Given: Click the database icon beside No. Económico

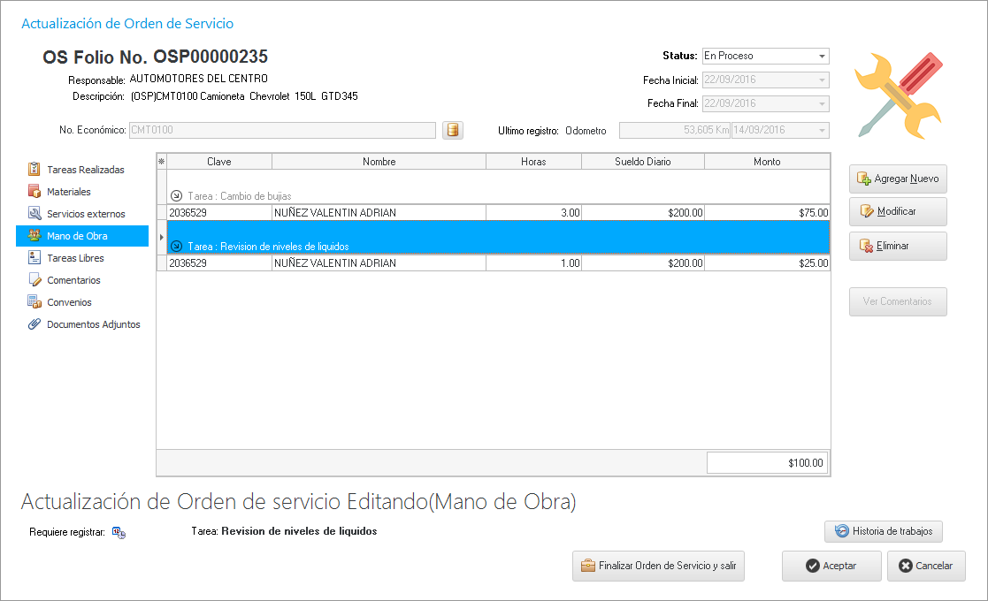Looking at the screenshot, I should click(452, 131).
